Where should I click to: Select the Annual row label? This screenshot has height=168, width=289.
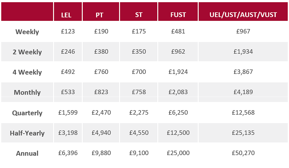click(27, 153)
